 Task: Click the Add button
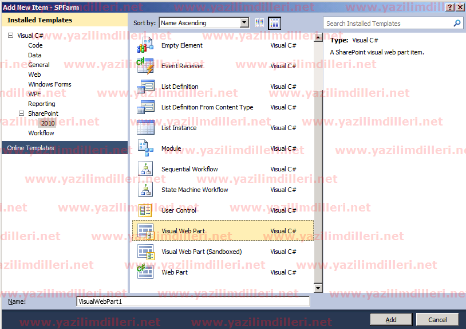coord(391,320)
